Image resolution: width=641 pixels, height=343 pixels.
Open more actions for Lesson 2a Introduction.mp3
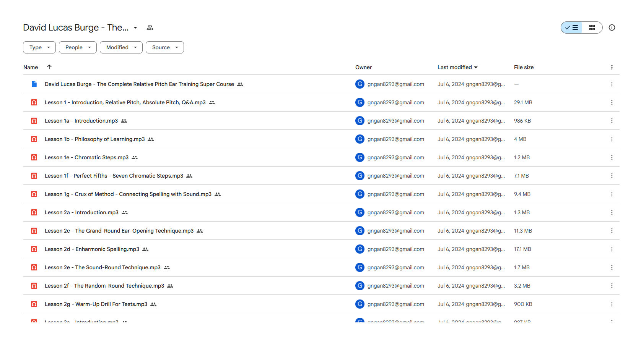click(612, 212)
